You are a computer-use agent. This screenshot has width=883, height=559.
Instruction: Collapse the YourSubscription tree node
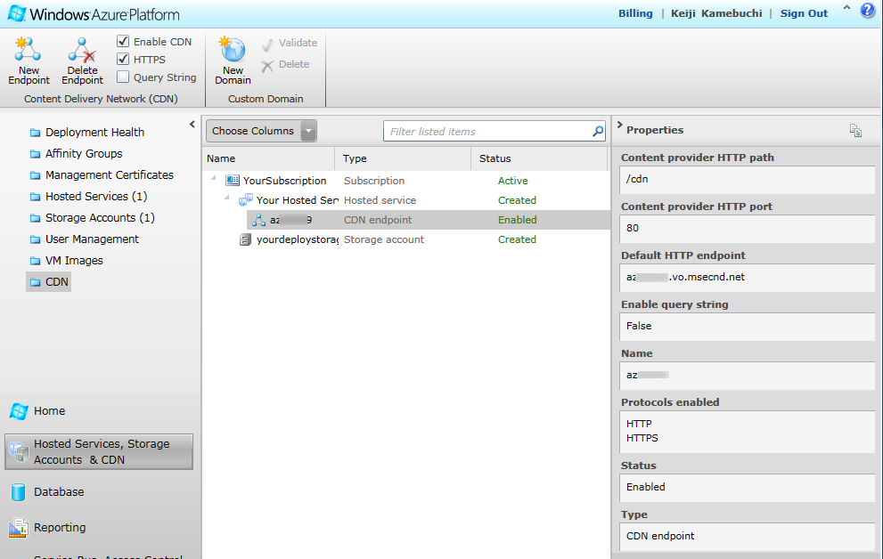tap(214, 180)
